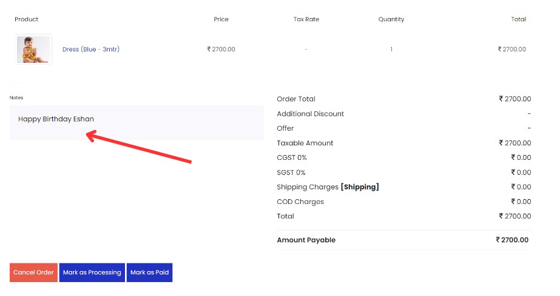
Task: Mark the order as Paid
Action: [x=150, y=272]
